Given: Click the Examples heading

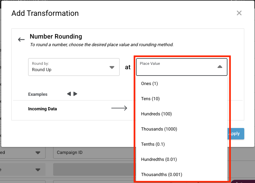Looking at the screenshot, I should [38, 94].
